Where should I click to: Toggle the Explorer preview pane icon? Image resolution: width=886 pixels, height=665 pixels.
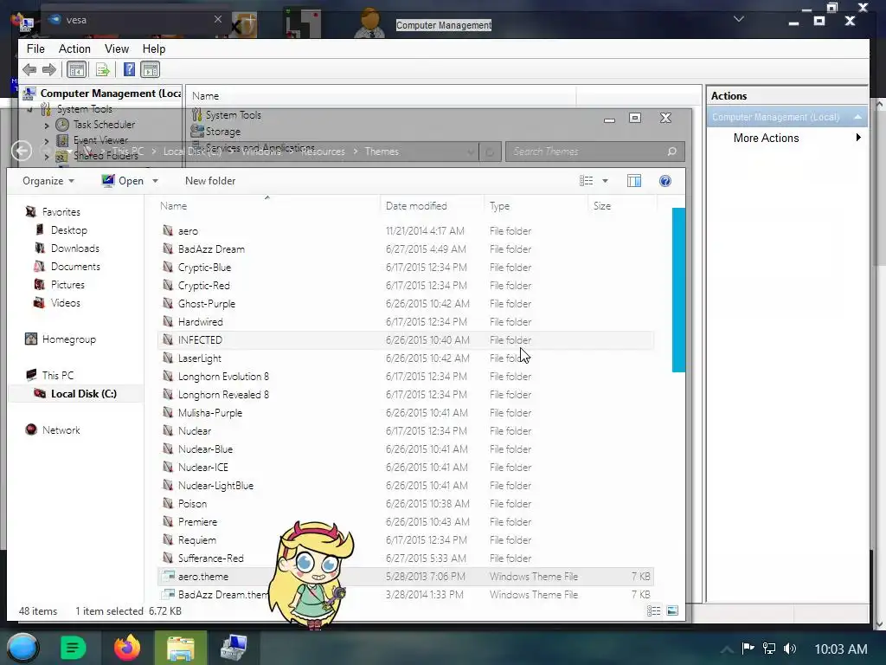point(634,181)
